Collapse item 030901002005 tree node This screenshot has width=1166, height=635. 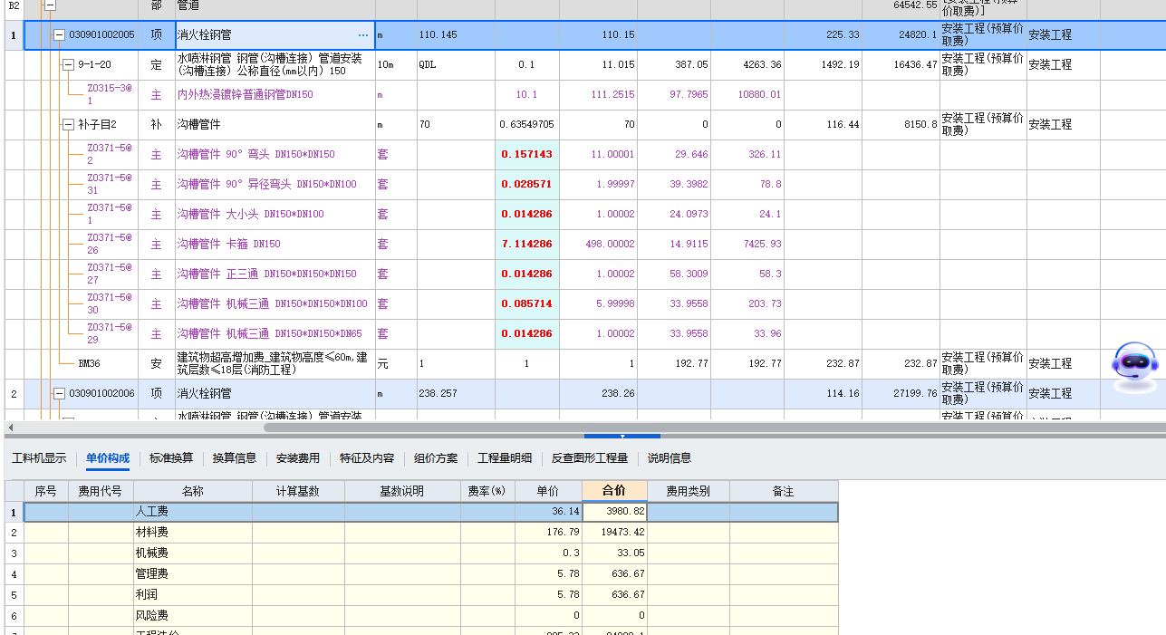[x=59, y=35]
